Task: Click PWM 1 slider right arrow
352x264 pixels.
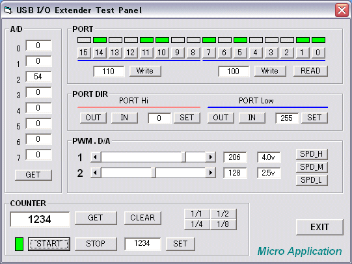Action: pyautogui.click(x=211, y=157)
